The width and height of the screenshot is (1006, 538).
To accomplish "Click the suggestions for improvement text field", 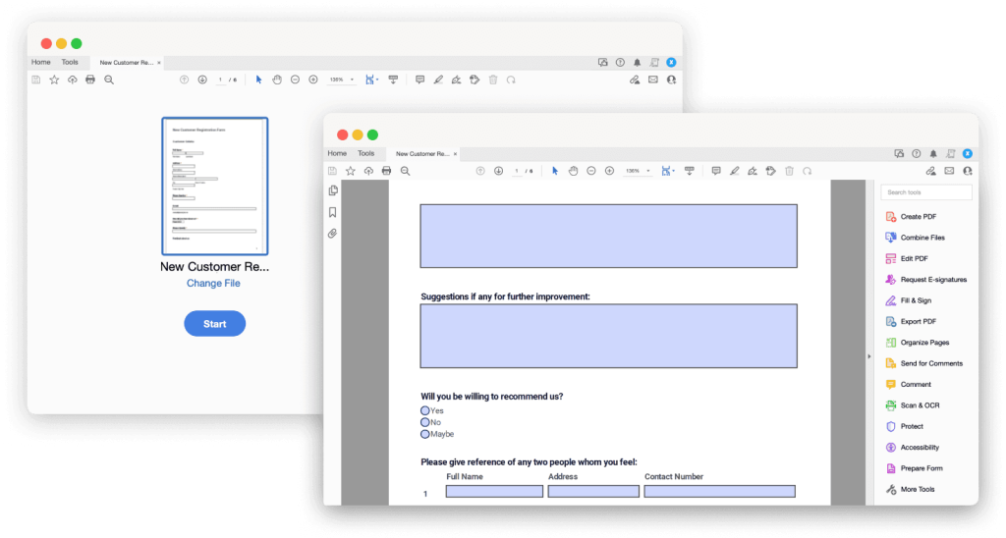I will [x=609, y=336].
